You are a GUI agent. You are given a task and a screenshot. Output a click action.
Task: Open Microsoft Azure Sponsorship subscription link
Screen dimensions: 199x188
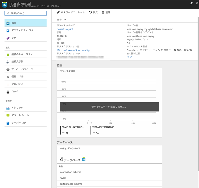[73, 50]
